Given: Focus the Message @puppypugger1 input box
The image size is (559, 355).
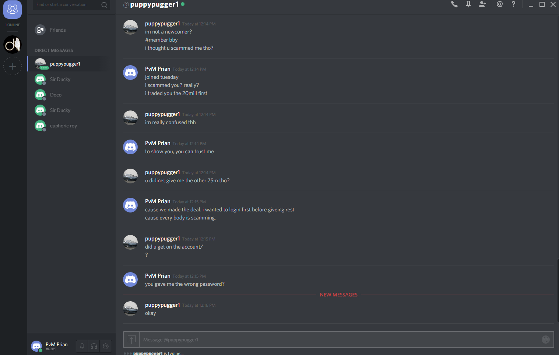Looking at the screenshot, I should pyautogui.click(x=339, y=340).
